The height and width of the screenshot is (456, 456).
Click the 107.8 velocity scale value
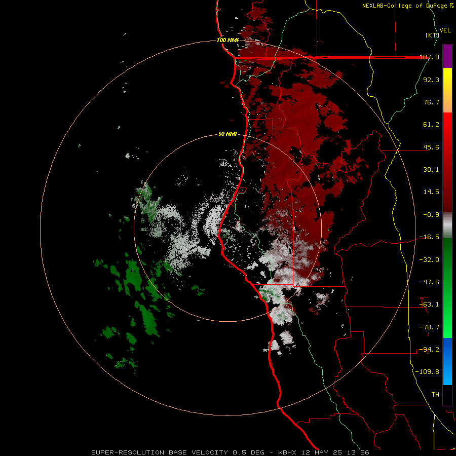coord(429,57)
